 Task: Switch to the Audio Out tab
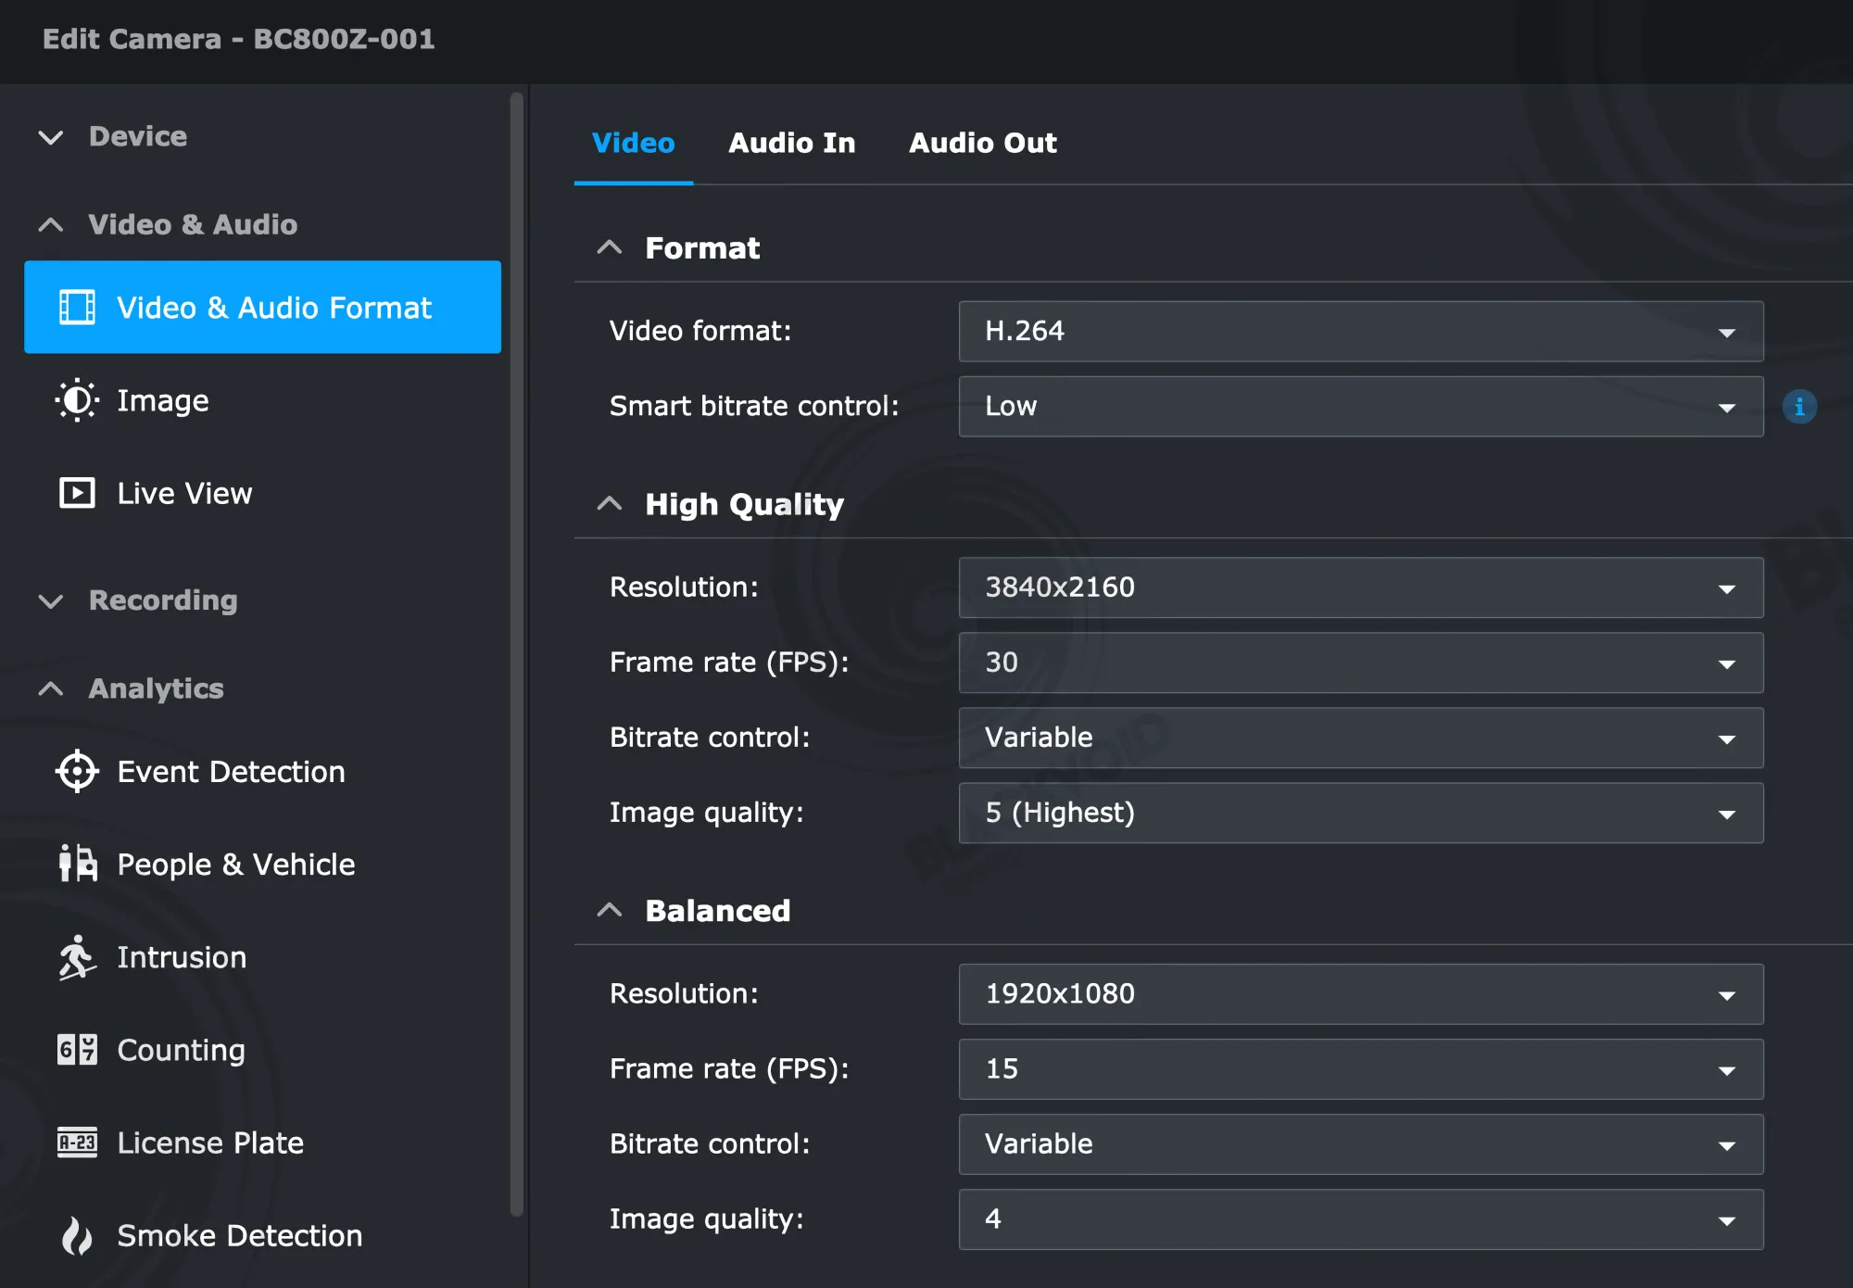(x=982, y=143)
